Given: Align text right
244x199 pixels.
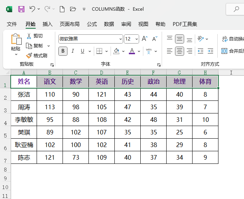Looking at the screenshot, I should (x=189, y=51).
